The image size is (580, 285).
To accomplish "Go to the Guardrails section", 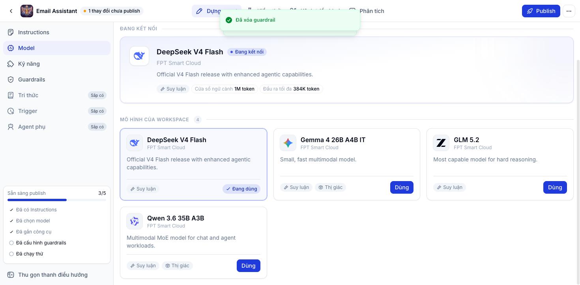I will (x=57, y=80).
